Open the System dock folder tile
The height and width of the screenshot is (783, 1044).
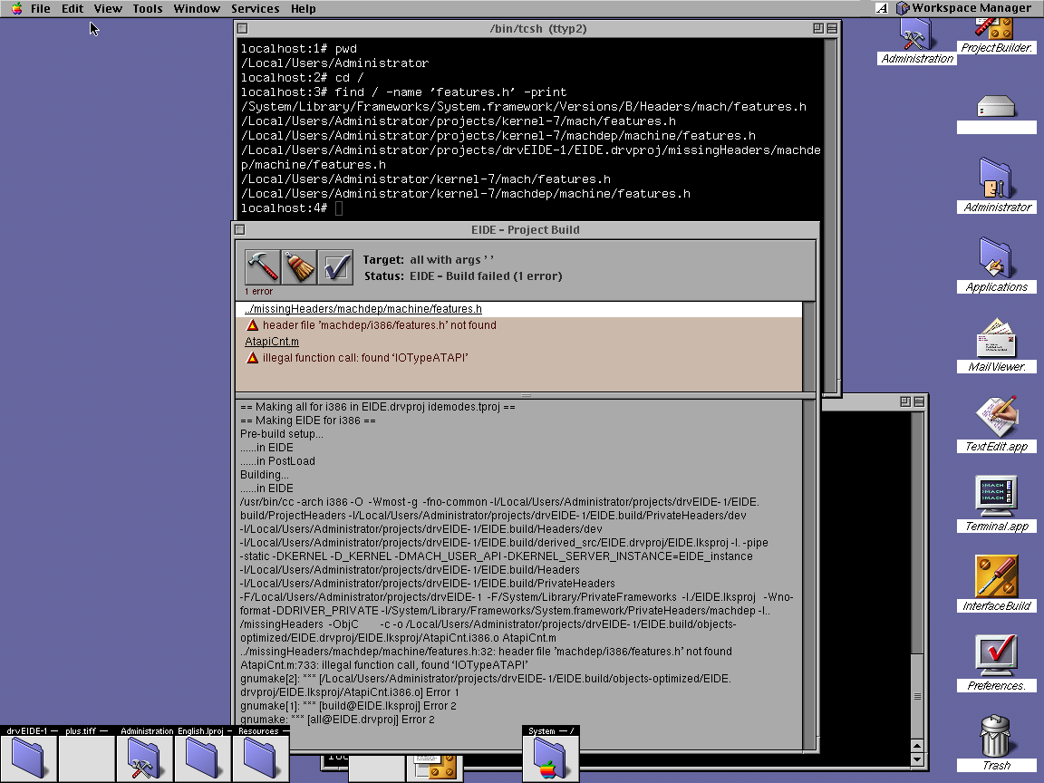(551, 758)
